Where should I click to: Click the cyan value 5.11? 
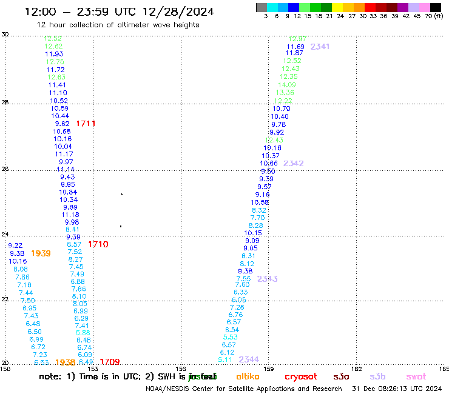[225, 359]
